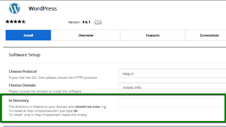Focus the In Directory text field
The width and height of the screenshot is (226, 127).
pos(172,103)
